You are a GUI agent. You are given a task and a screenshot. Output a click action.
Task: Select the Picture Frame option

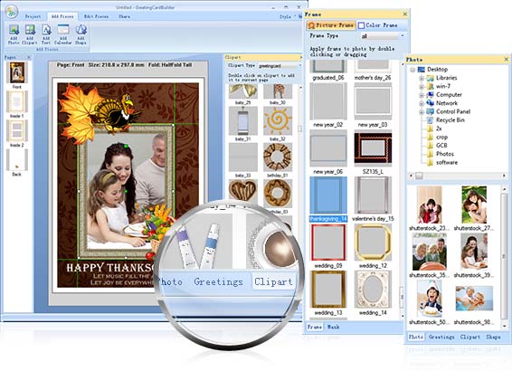(331, 25)
